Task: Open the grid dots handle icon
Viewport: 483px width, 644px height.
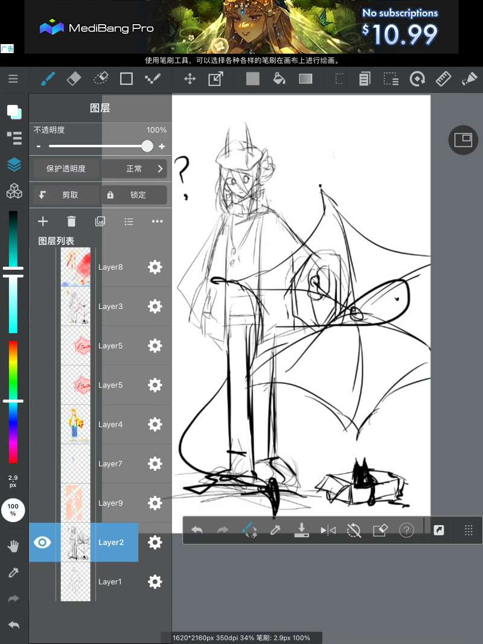Action: 469,531
